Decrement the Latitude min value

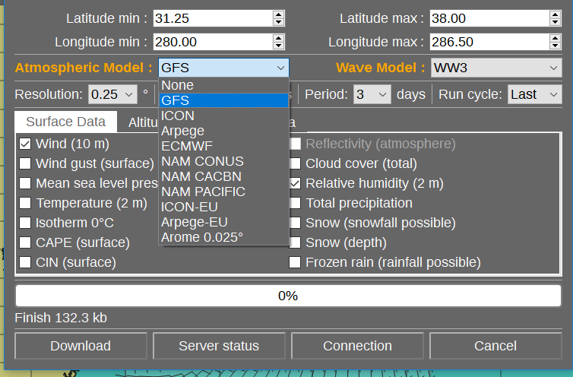(x=278, y=22)
